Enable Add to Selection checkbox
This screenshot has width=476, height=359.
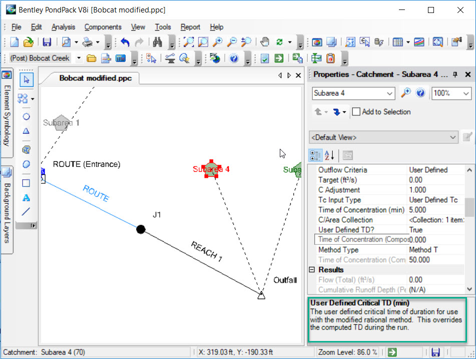coord(356,112)
